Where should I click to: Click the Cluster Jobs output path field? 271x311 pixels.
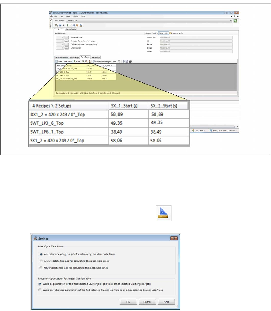click(196, 37)
